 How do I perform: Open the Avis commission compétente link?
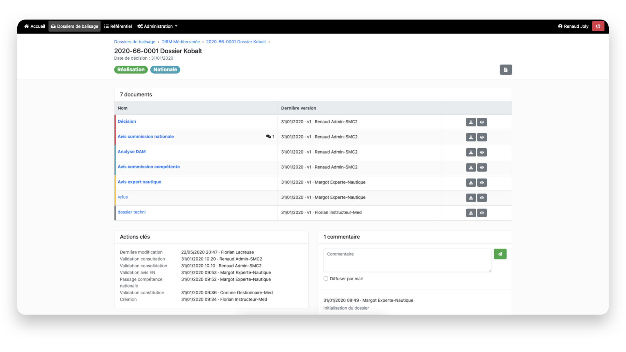coord(149,167)
